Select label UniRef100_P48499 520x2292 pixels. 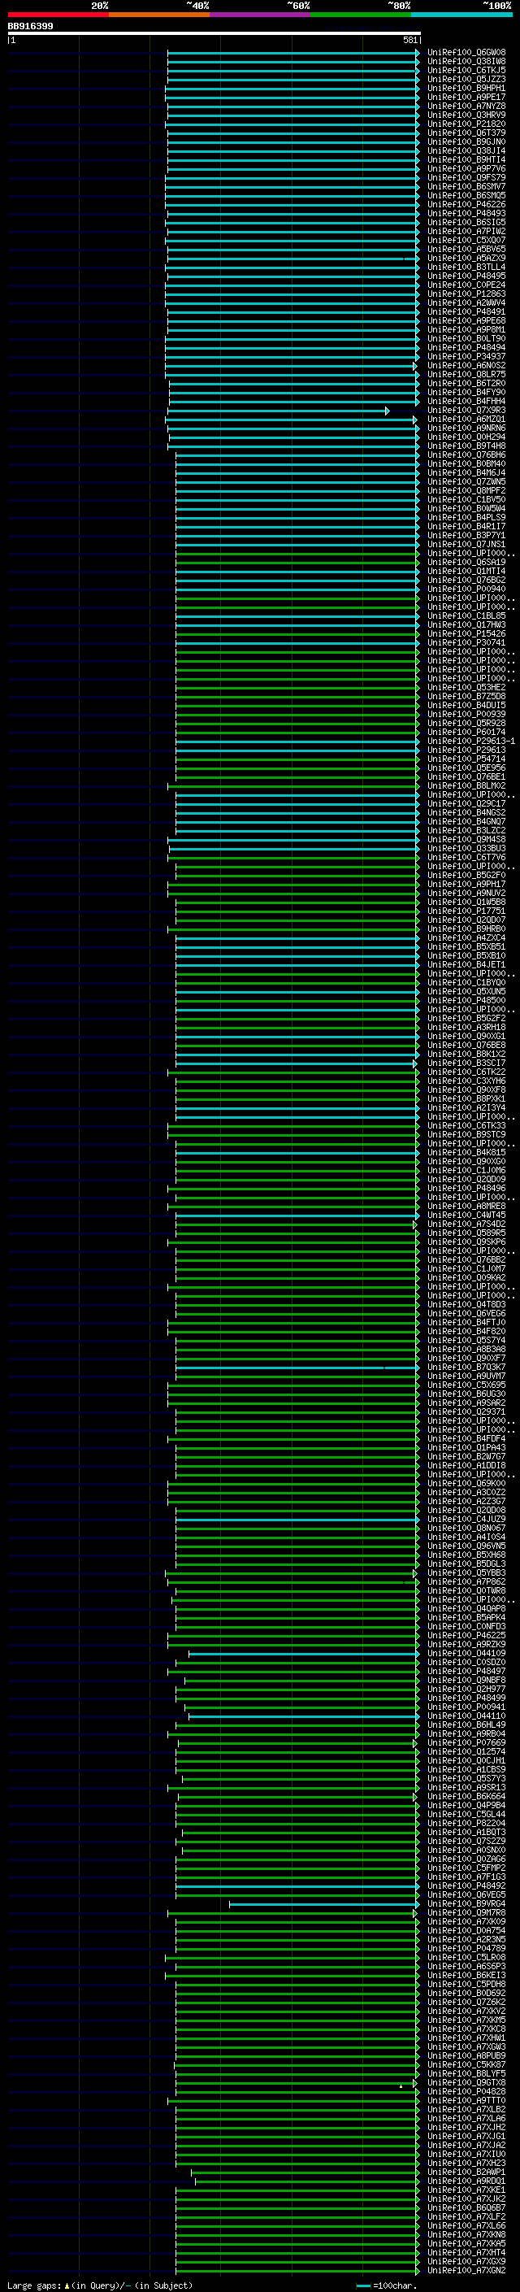tap(466, 1698)
